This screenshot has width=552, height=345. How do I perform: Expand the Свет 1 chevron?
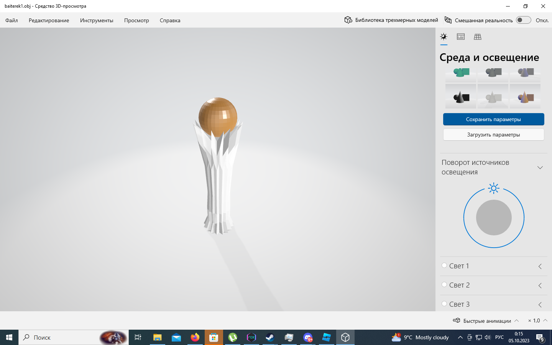(540, 266)
